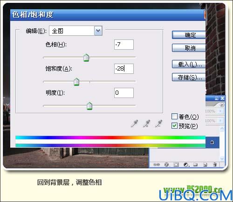Open the layer style (fx) icon menu
Screen dimensions: 233x202
[166, 164]
